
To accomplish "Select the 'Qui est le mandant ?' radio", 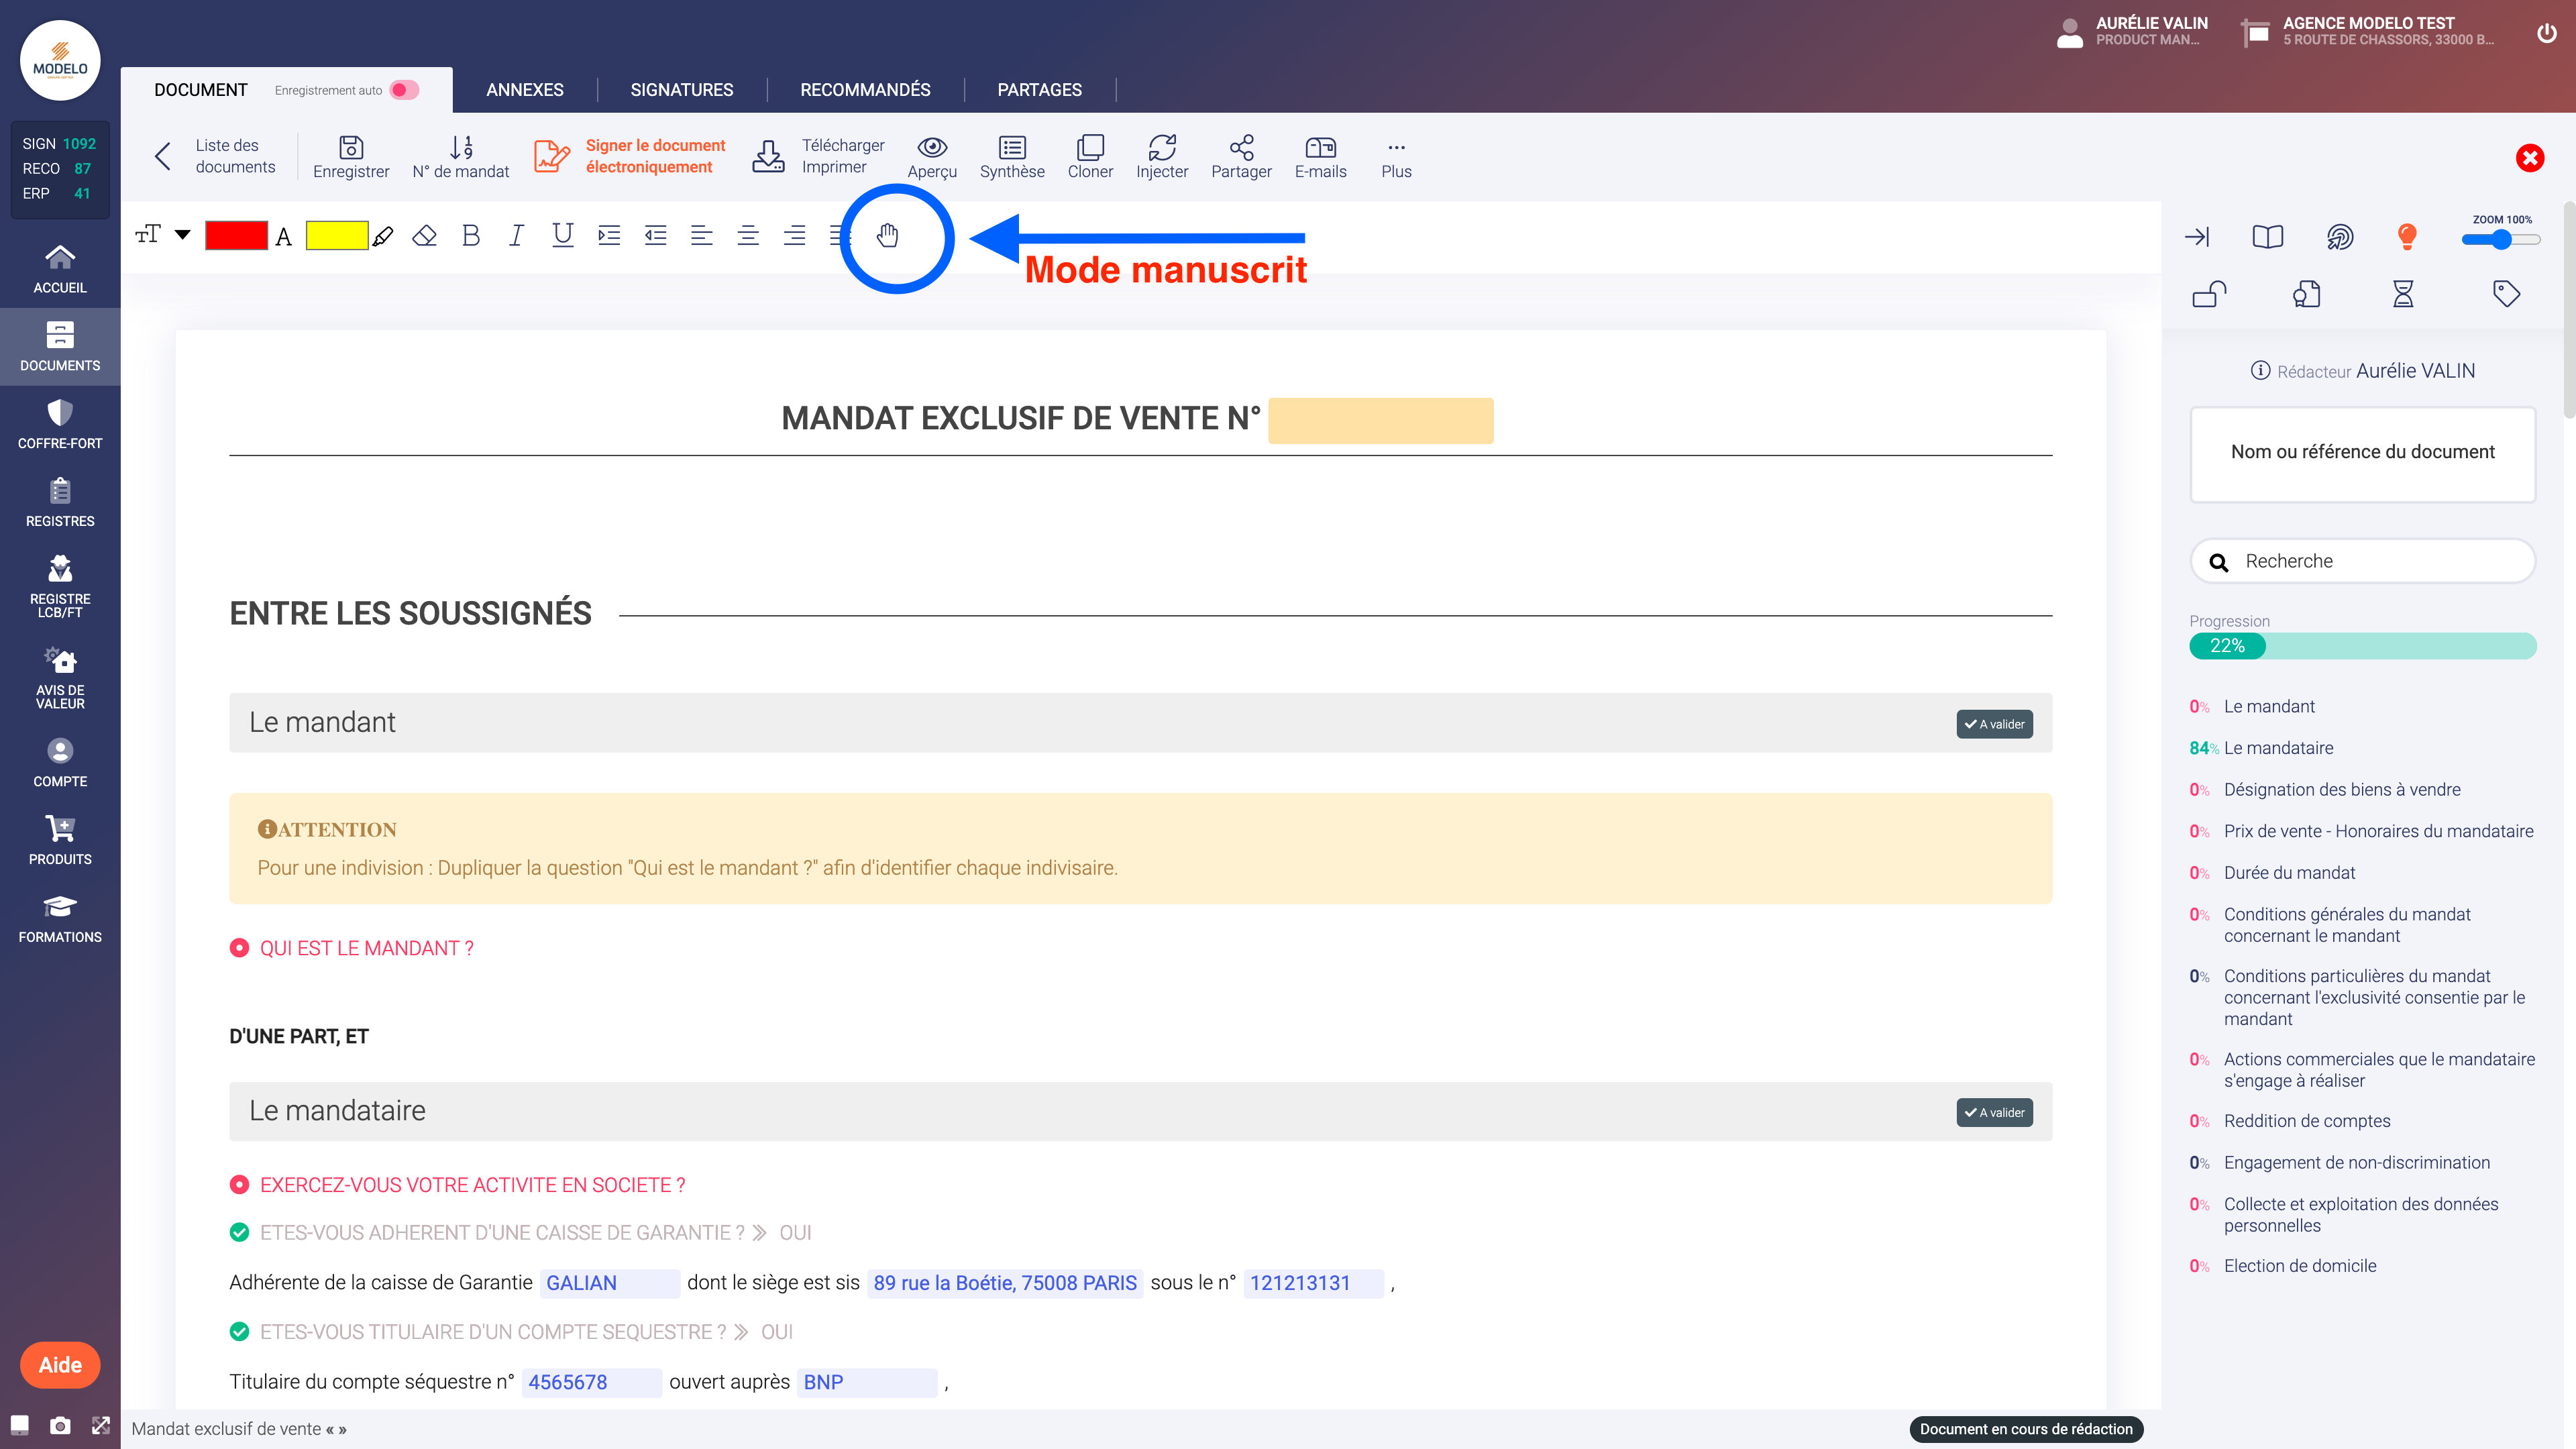I will point(239,948).
